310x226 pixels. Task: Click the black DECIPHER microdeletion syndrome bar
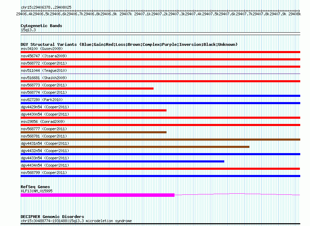[x=160, y=224]
